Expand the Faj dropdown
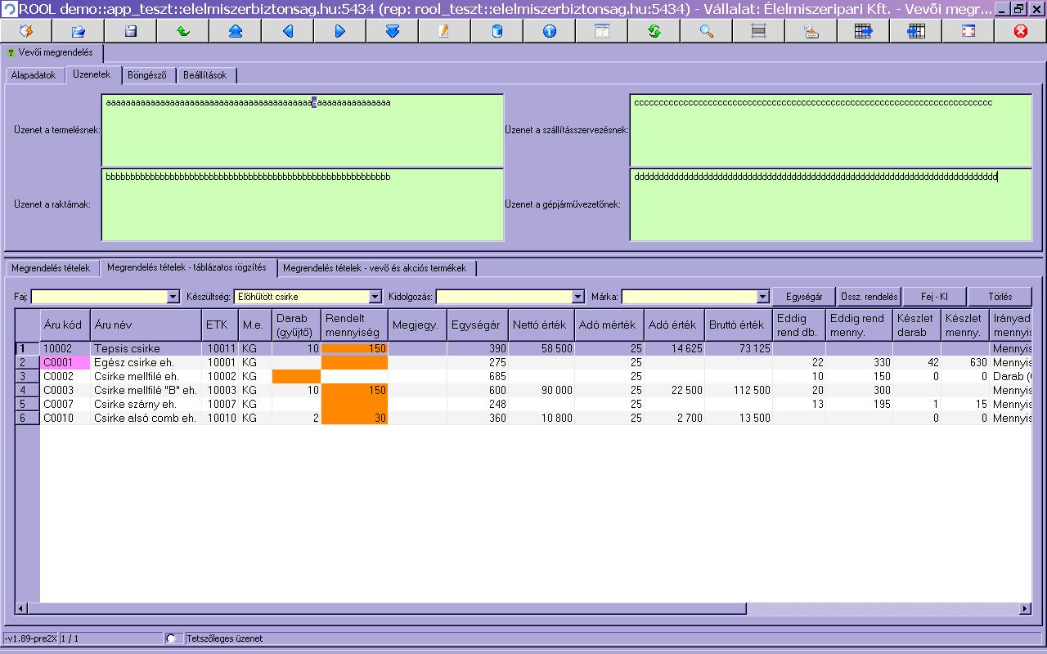The width and height of the screenshot is (1047, 654). click(x=173, y=297)
